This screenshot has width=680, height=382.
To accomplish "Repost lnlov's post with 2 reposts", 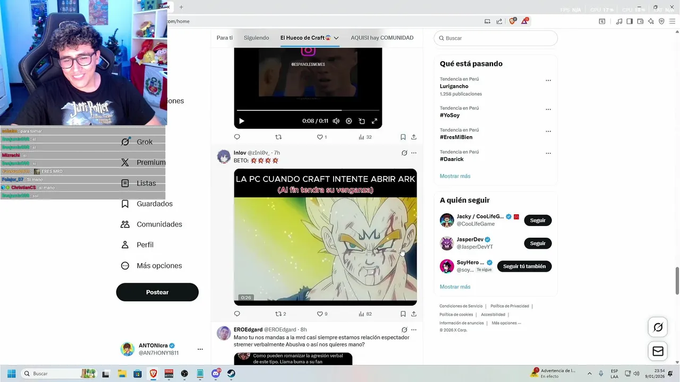I will coord(280,314).
